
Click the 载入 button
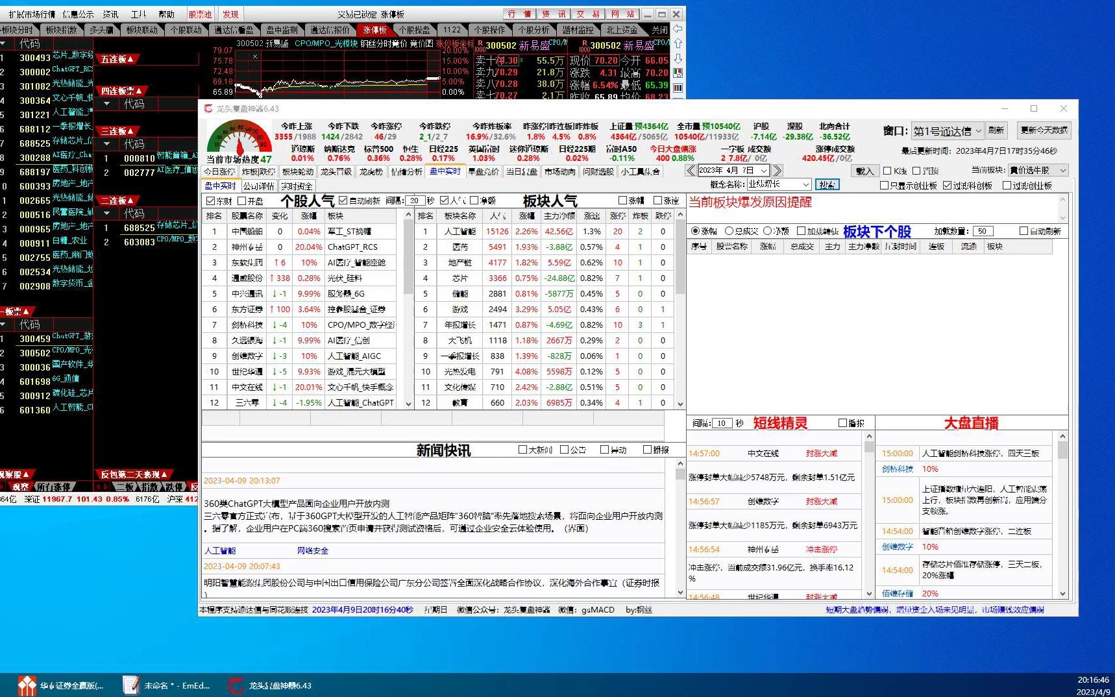[x=864, y=171]
